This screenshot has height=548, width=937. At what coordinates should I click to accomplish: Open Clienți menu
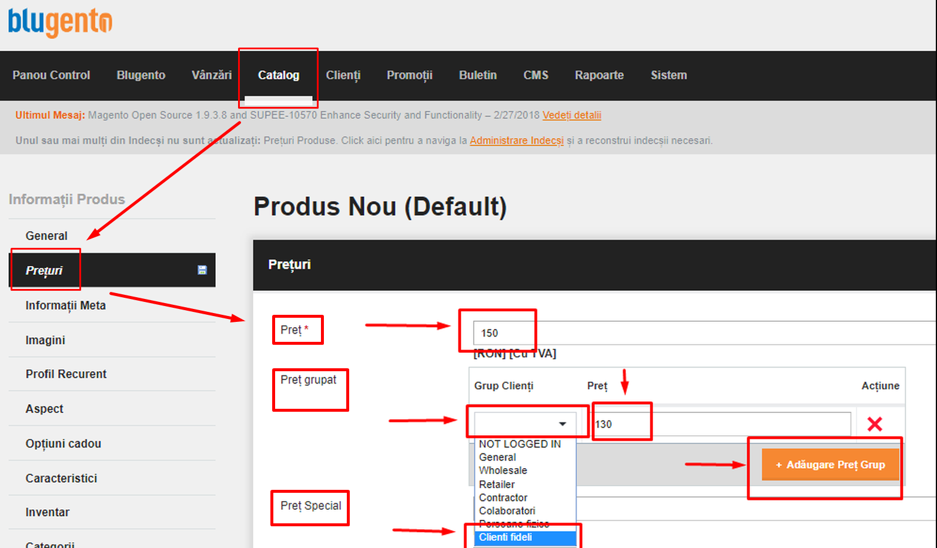[x=343, y=75]
